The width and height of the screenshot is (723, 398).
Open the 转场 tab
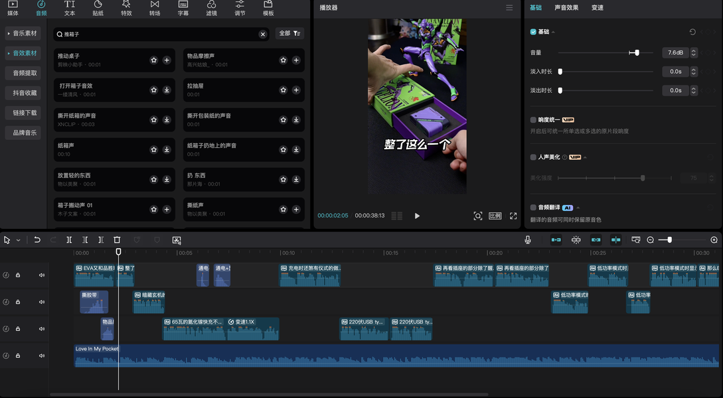click(155, 8)
